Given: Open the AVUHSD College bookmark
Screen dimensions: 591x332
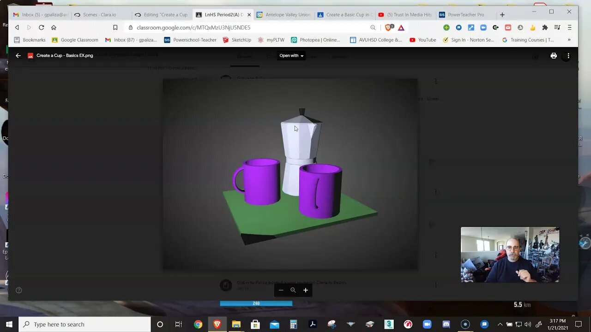Looking at the screenshot, I should pyautogui.click(x=376, y=40).
